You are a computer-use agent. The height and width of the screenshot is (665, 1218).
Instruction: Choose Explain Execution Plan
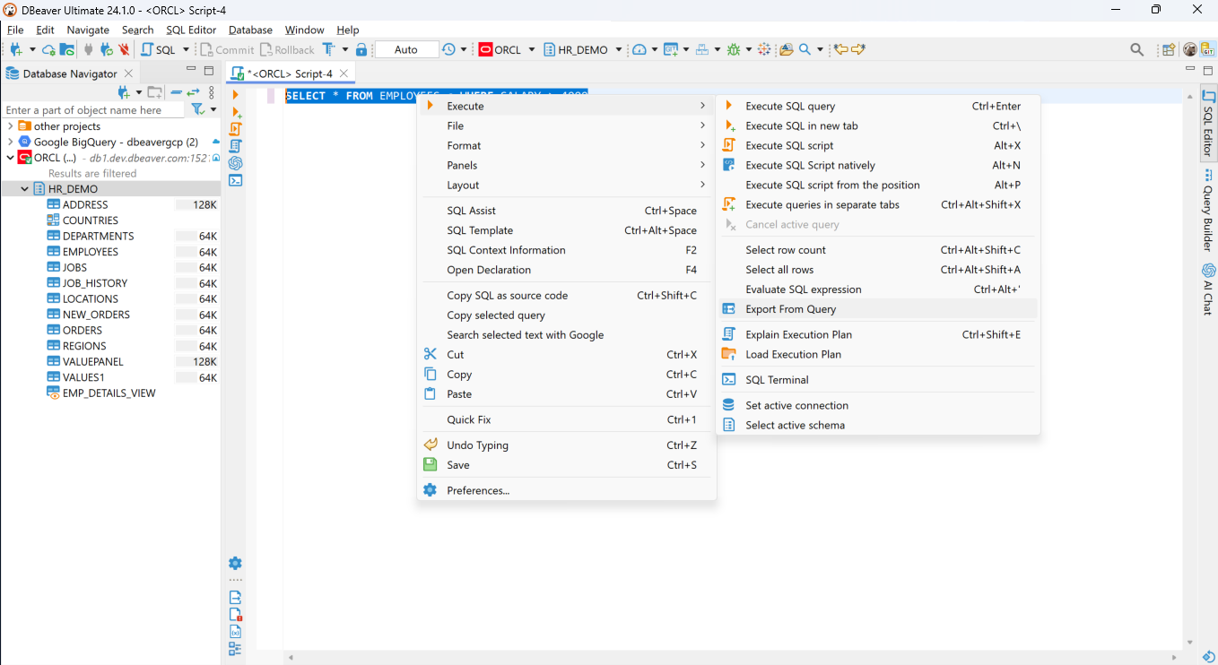[877, 334]
